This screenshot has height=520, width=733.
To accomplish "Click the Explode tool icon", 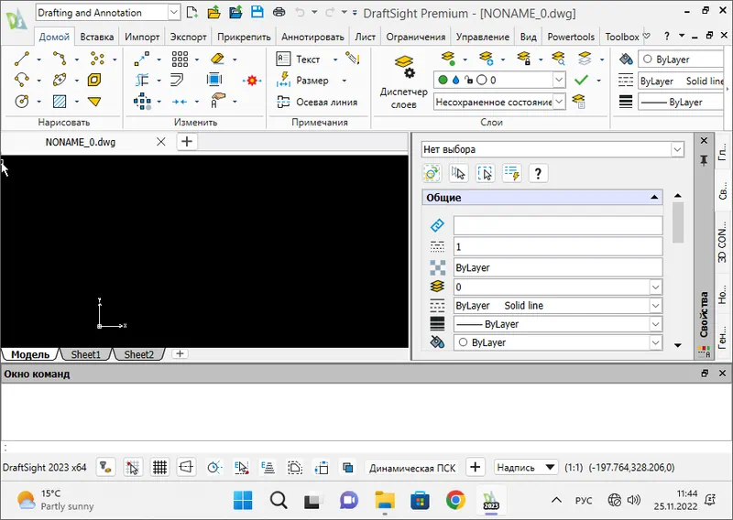I will (252, 81).
